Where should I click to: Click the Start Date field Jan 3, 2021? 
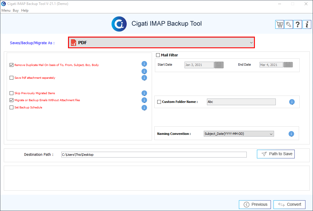click(199, 65)
